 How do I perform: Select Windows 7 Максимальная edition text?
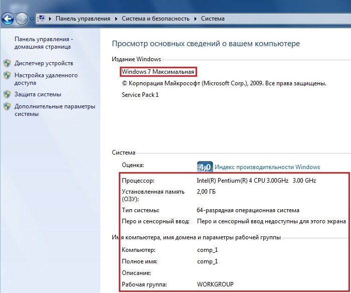158,72
